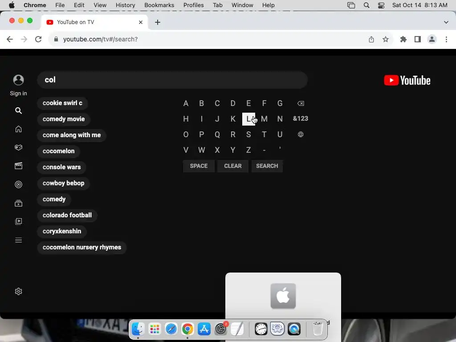Open Library icon in sidebar

click(18, 221)
